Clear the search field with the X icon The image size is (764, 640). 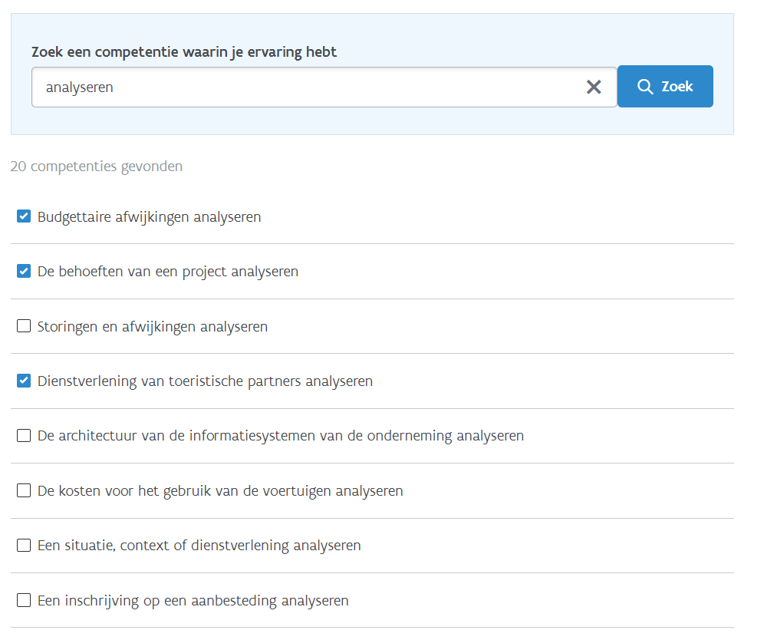click(594, 87)
